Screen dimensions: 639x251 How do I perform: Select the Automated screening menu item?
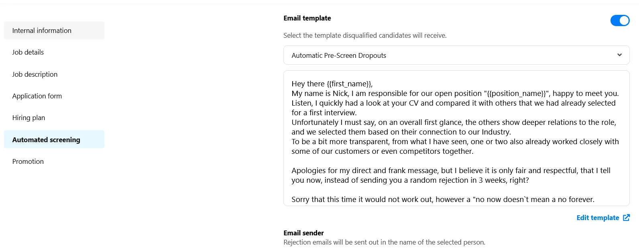click(x=54, y=139)
